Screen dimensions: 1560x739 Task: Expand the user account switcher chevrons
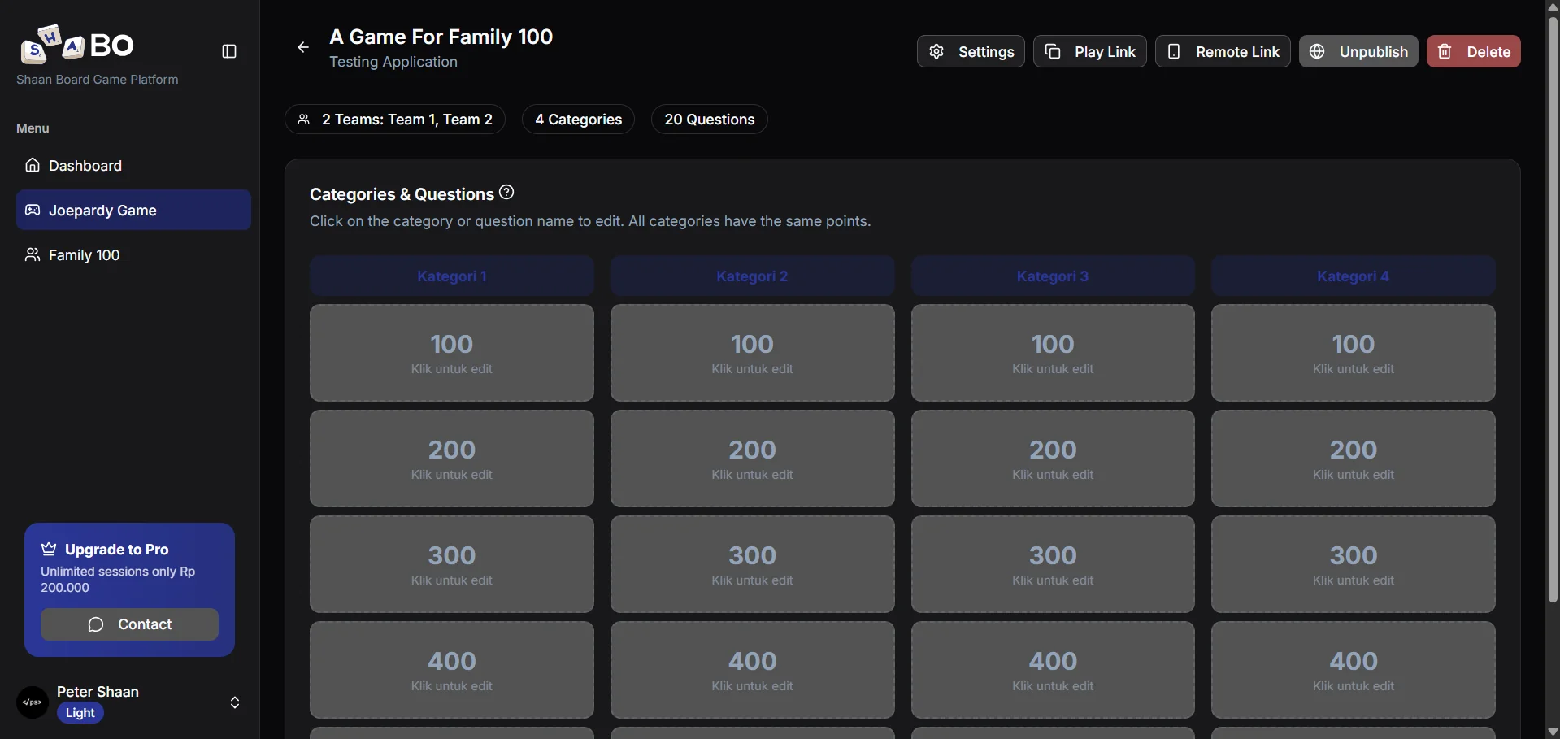pos(235,702)
